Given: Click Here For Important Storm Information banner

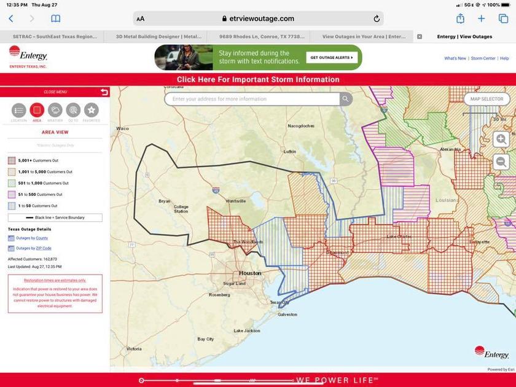Looking at the screenshot, I should (x=258, y=80).
